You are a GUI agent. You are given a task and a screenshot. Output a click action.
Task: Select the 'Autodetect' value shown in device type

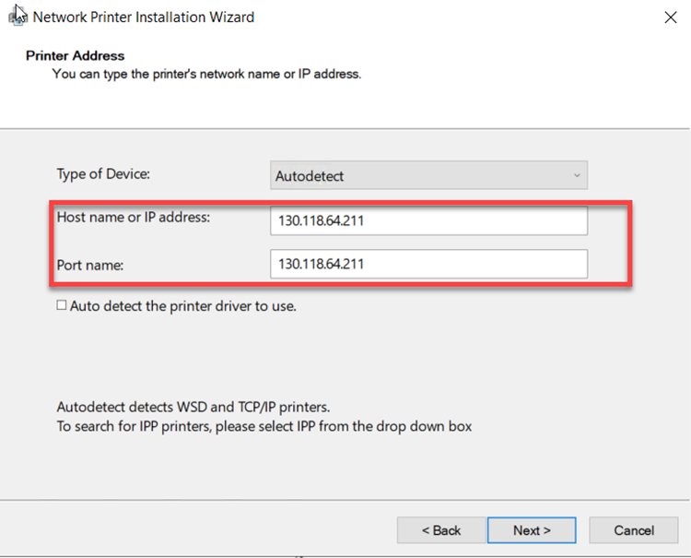[310, 174]
